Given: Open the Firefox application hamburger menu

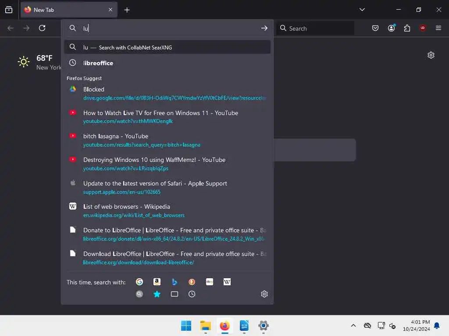Looking at the screenshot, I should (x=438, y=28).
